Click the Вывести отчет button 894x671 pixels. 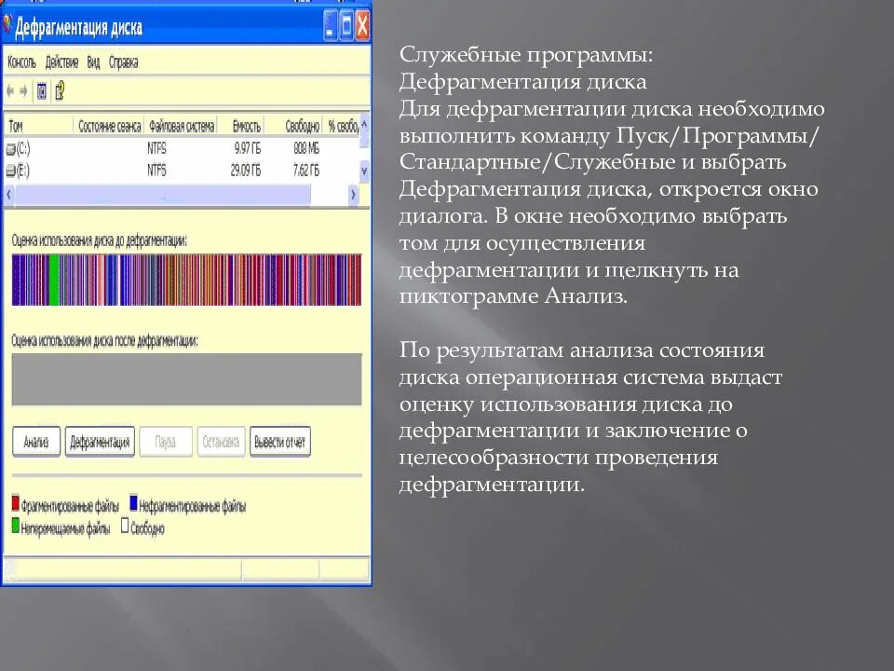pyautogui.click(x=281, y=442)
